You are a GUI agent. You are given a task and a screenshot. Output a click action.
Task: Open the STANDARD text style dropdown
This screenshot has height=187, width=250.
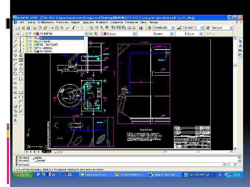coord(173,28)
